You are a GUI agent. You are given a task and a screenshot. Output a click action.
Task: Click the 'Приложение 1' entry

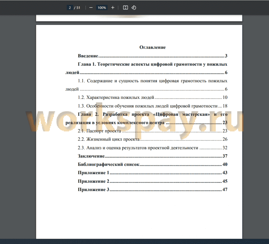153,173
